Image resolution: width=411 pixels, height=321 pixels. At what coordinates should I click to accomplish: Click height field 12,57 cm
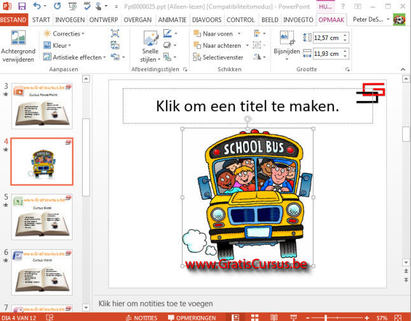tap(328, 38)
